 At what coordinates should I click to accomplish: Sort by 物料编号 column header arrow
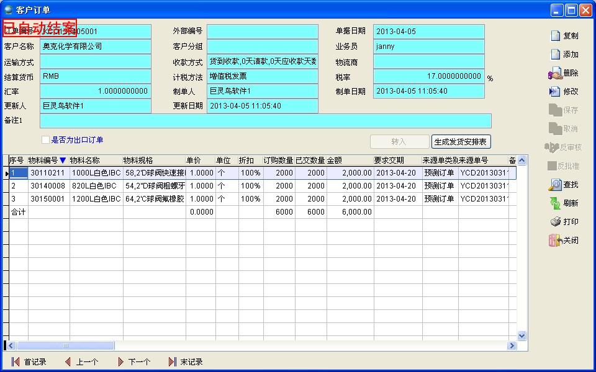62,161
